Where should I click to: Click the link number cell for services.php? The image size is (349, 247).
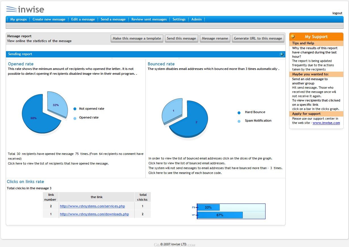tap(51, 206)
